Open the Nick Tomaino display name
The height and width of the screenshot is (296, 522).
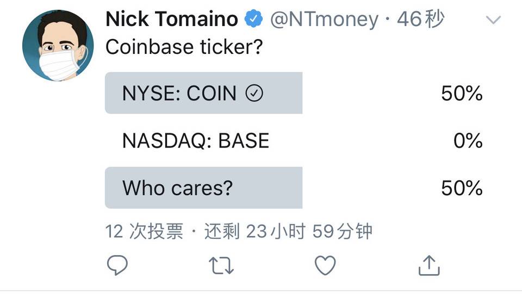pos(172,20)
